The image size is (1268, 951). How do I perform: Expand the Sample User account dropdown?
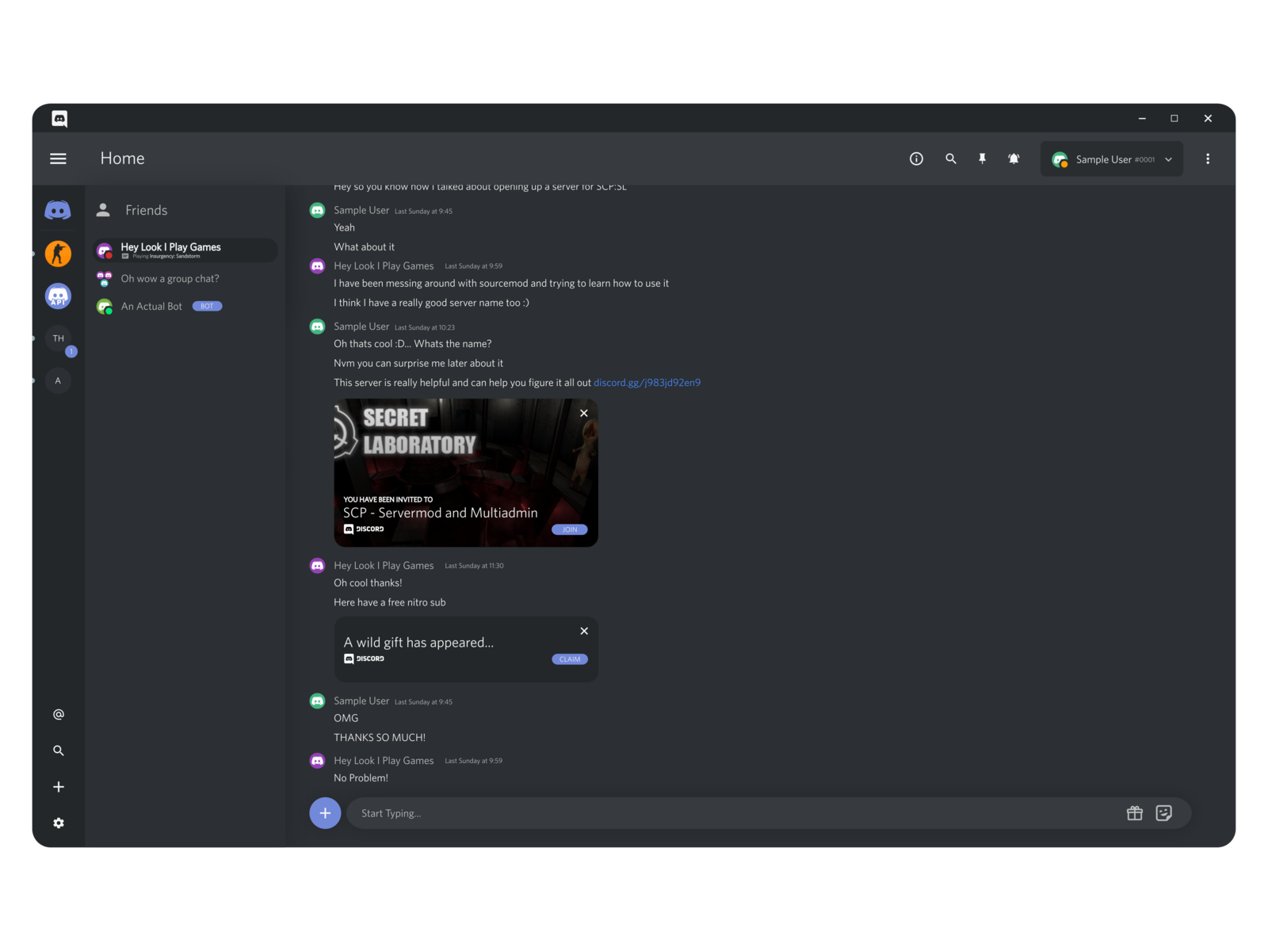coord(1111,159)
